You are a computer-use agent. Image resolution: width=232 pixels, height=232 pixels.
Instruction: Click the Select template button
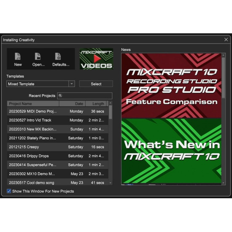coord(96,84)
